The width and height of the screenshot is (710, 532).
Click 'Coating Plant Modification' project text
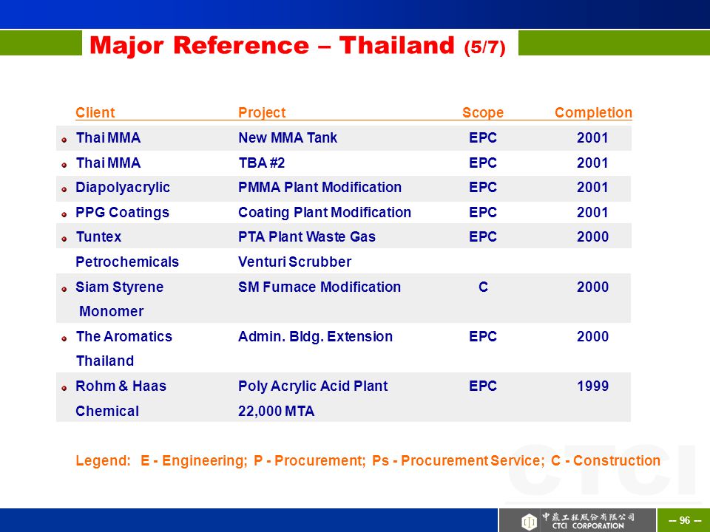tap(325, 212)
